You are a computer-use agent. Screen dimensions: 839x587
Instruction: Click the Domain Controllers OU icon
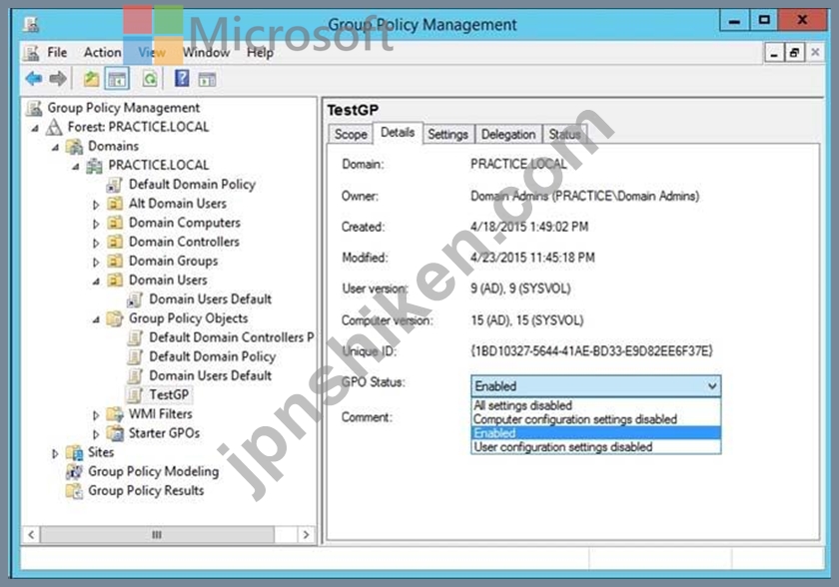(x=115, y=243)
